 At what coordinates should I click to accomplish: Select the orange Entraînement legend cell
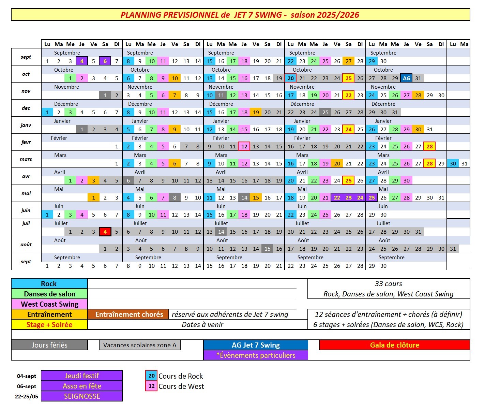(49, 314)
